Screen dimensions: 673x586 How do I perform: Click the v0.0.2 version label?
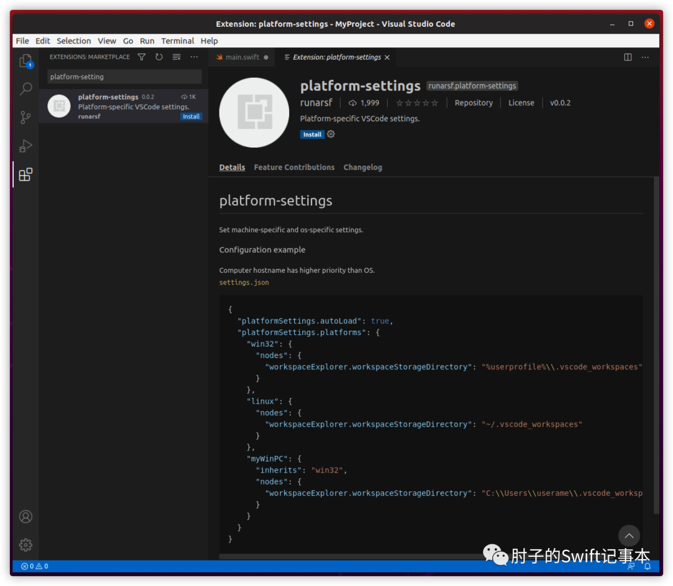(560, 103)
